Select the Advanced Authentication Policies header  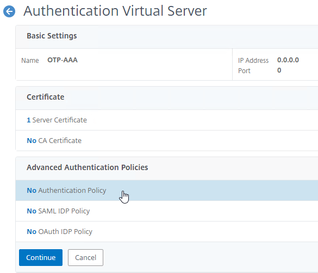pos(88,167)
